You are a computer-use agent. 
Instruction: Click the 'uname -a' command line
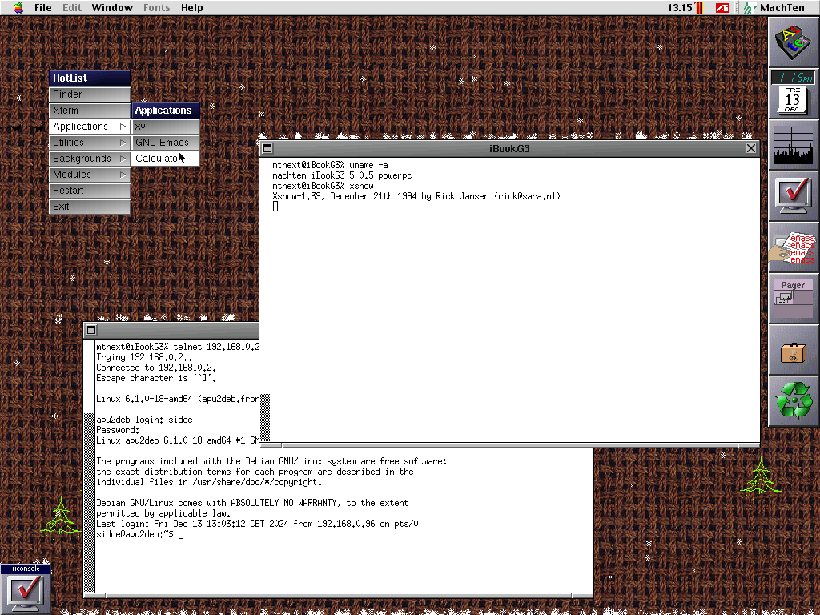pyautogui.click(x=330, y=165)
